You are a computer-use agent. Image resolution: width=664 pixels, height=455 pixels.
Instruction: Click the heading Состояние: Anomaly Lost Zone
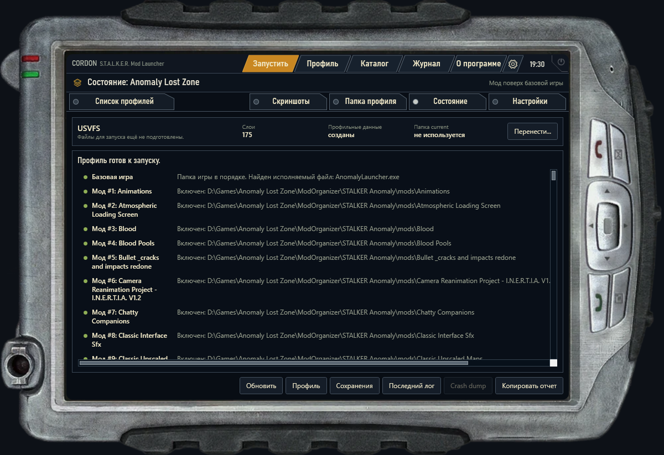143,82
